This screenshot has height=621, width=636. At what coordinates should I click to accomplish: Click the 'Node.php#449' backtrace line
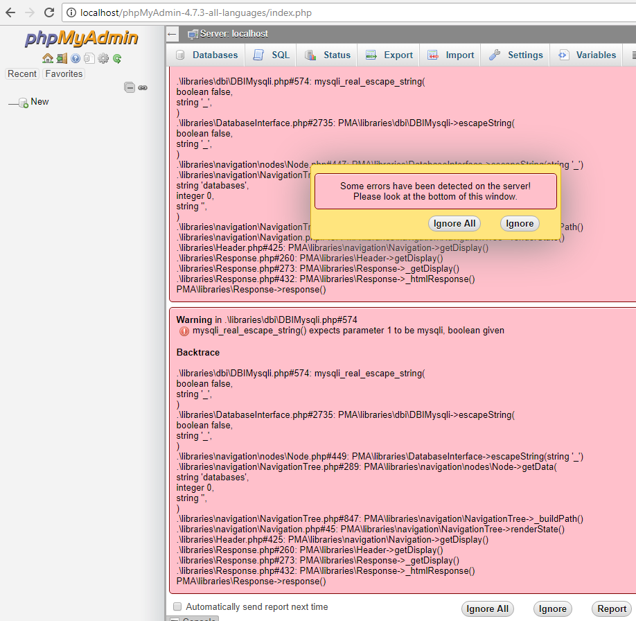(380, 457)
